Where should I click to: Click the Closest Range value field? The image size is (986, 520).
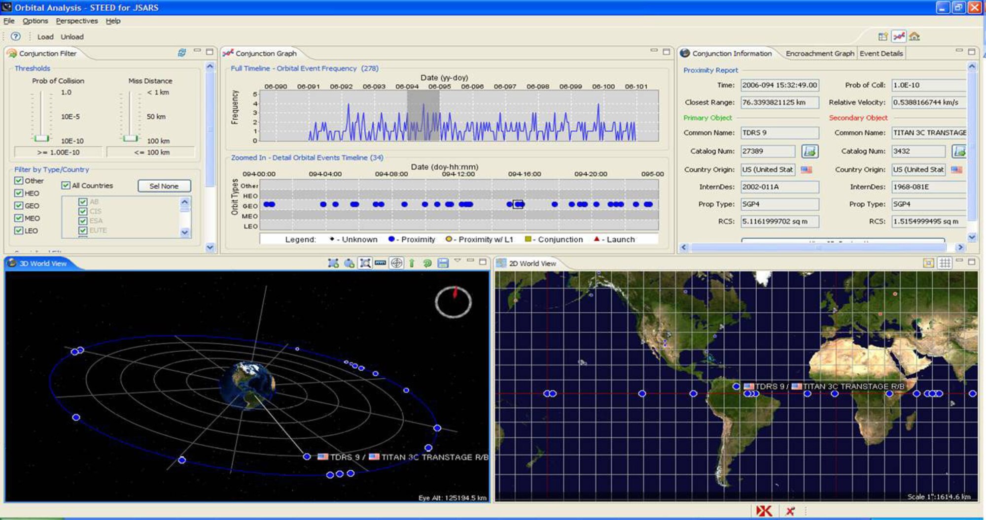(x=779, y=102)
